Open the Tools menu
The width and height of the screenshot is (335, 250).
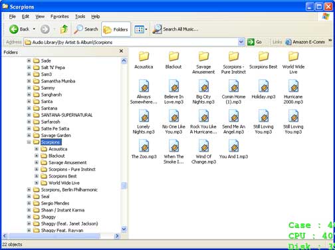(x=80, y=17)
